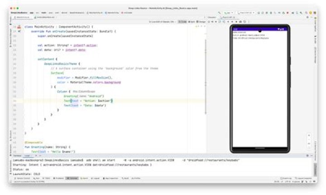Open the app run configuration dropdown

(x=228, y=13)
